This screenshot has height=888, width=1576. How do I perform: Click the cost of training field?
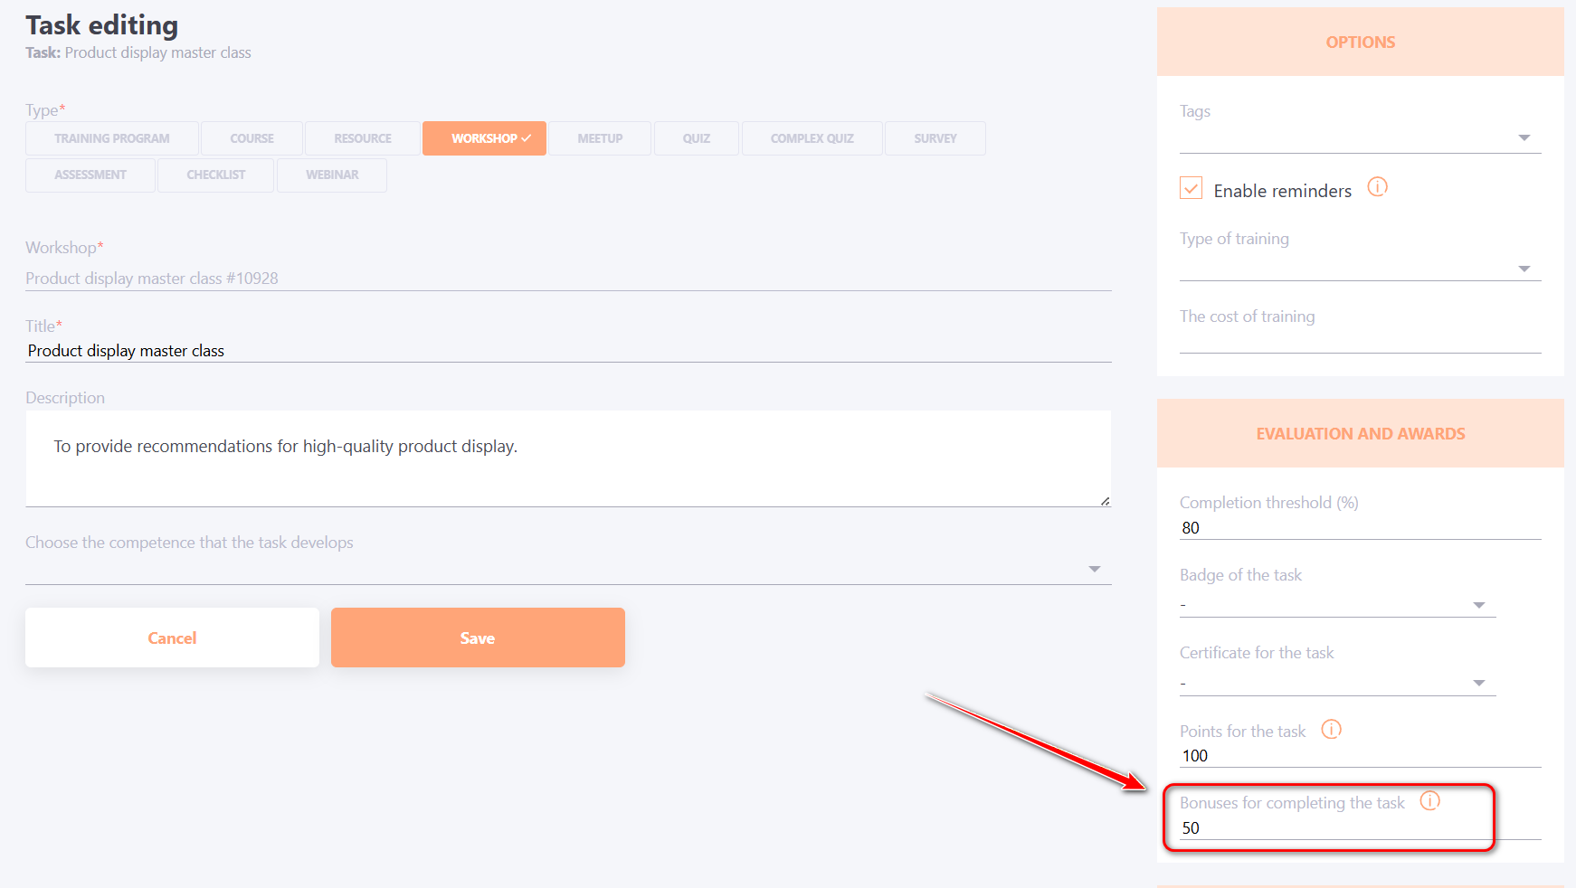[x=1360, y=341]
